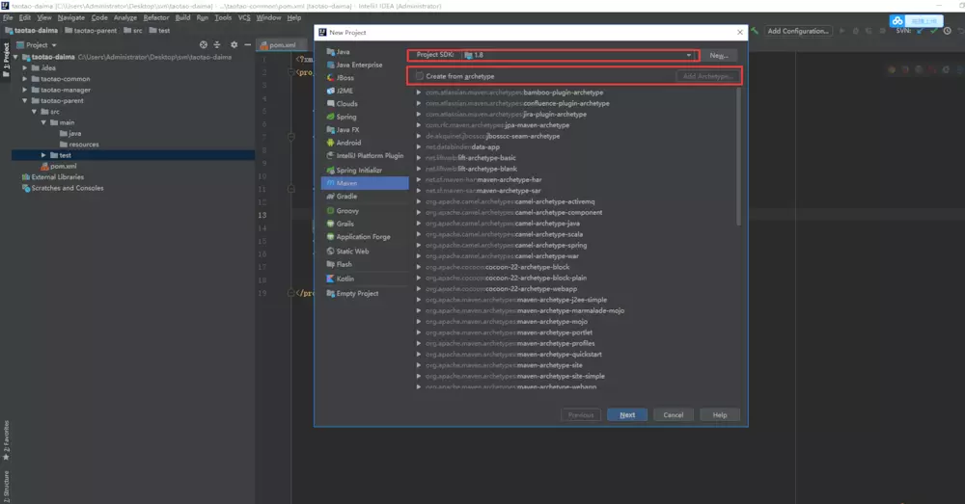Click maven-archetype-webapp archetype text
Screen dimensions: 965x504
tap(557, 386)
